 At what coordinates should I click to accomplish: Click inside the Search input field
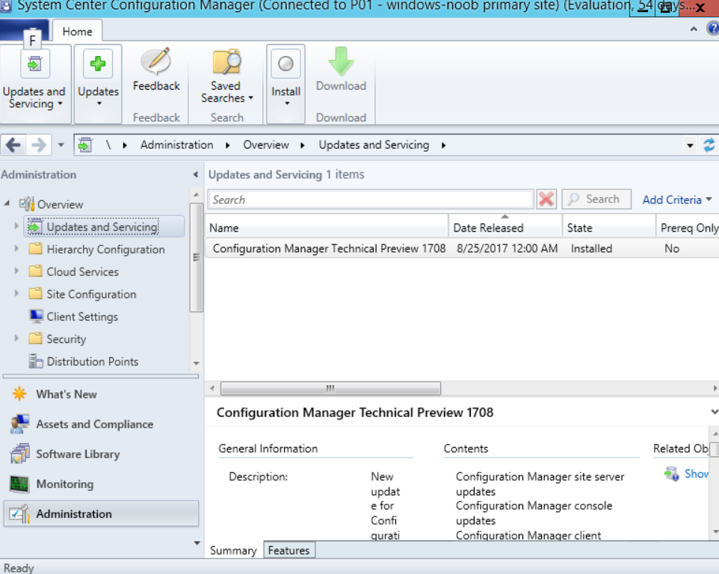(371, 200)
